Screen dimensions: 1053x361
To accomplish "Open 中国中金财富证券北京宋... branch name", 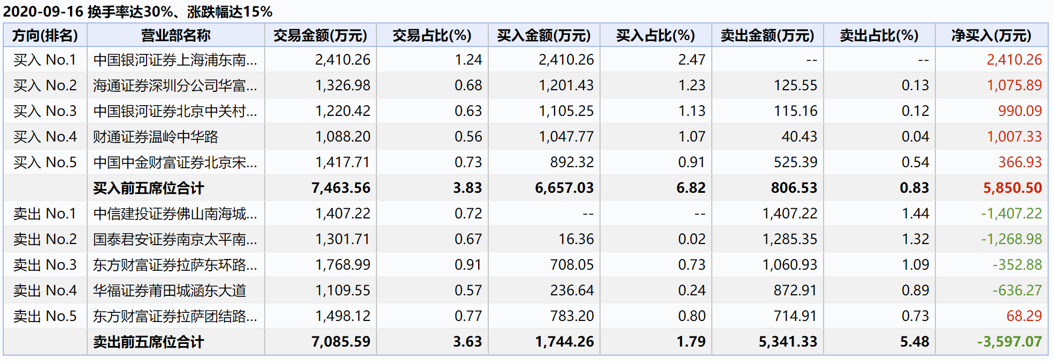I will 175,162.
